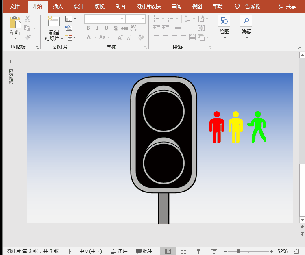Image resolution: width=305 pixels, height=255 pixels.
Task: Click the Section icon
Action: coord(69,37)
